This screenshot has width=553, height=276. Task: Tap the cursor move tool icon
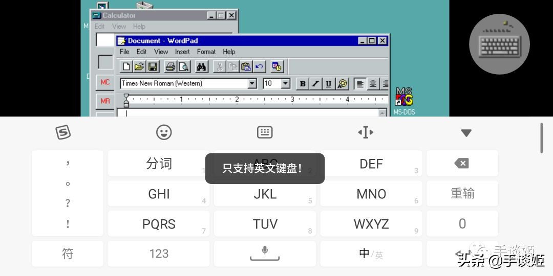pyautogui.click(x=366, y=132)
